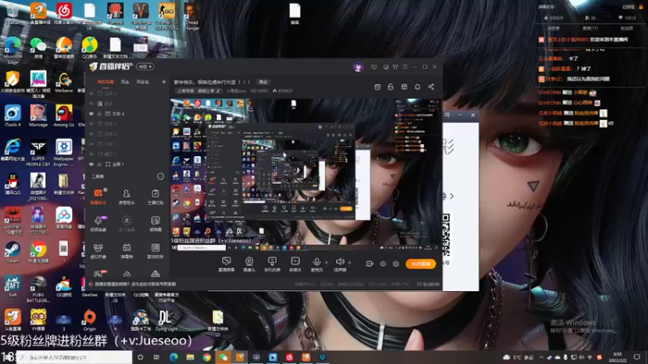Click the right chevron in the white side window
648x364 pixels.
[x=452, y=196]
